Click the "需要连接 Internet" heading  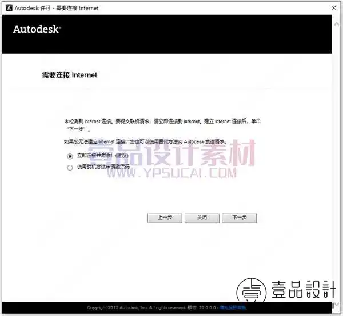click(70, 75)
